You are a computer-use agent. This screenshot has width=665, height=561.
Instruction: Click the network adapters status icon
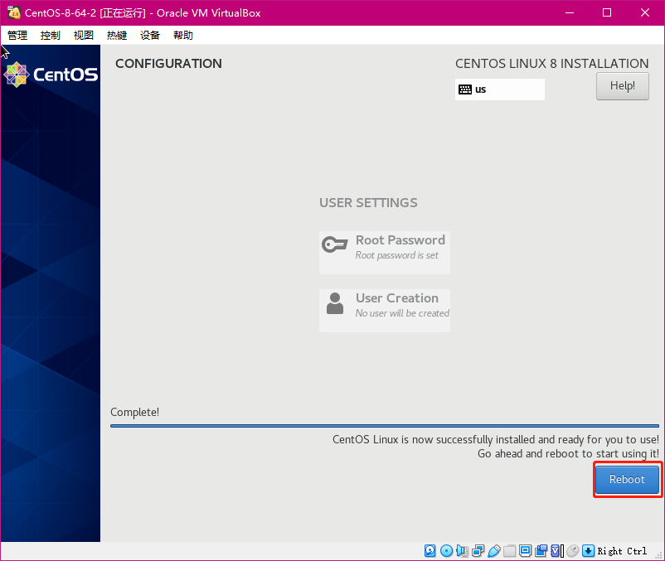[478, 551]
